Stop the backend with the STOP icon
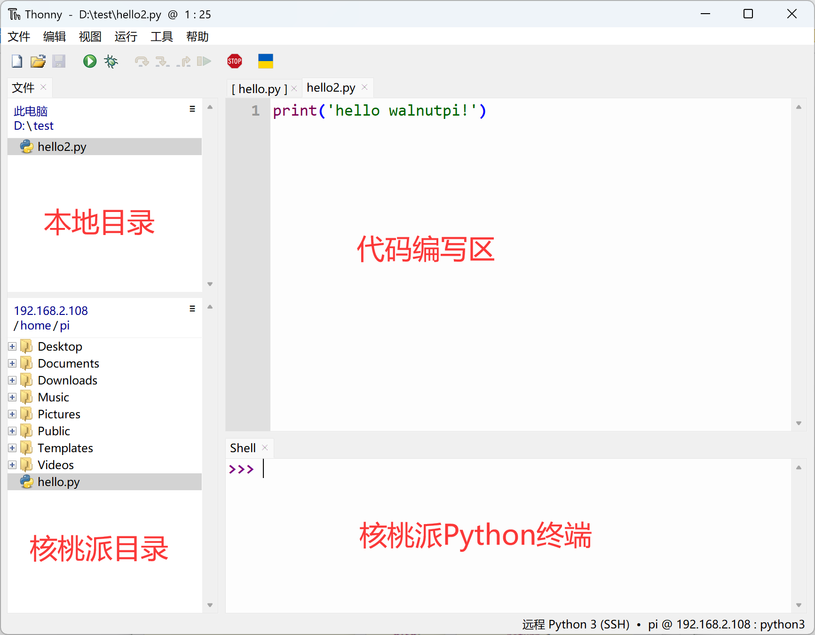This screenshot has height=635, width=815. tap(235, 61)
